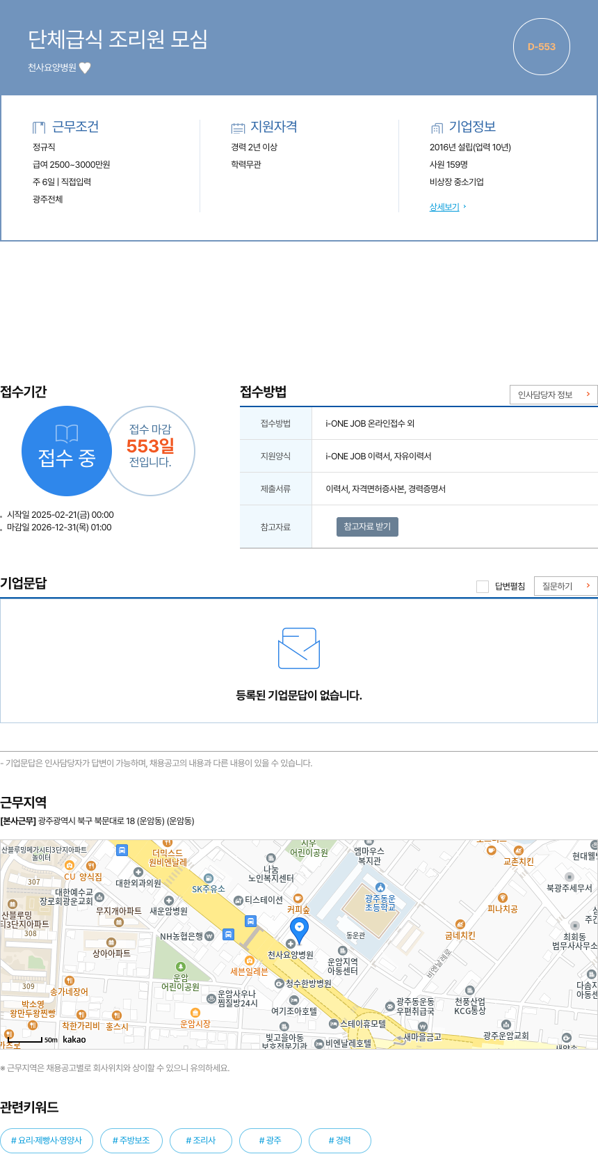Click the 광주동운초등학교 school marker on map
Viewport: 598px width, 1154px height.
pyautogui.click(x=380, y=887)
